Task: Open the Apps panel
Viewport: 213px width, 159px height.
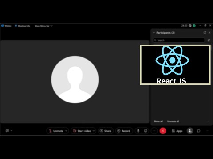Action: point(177,131)
